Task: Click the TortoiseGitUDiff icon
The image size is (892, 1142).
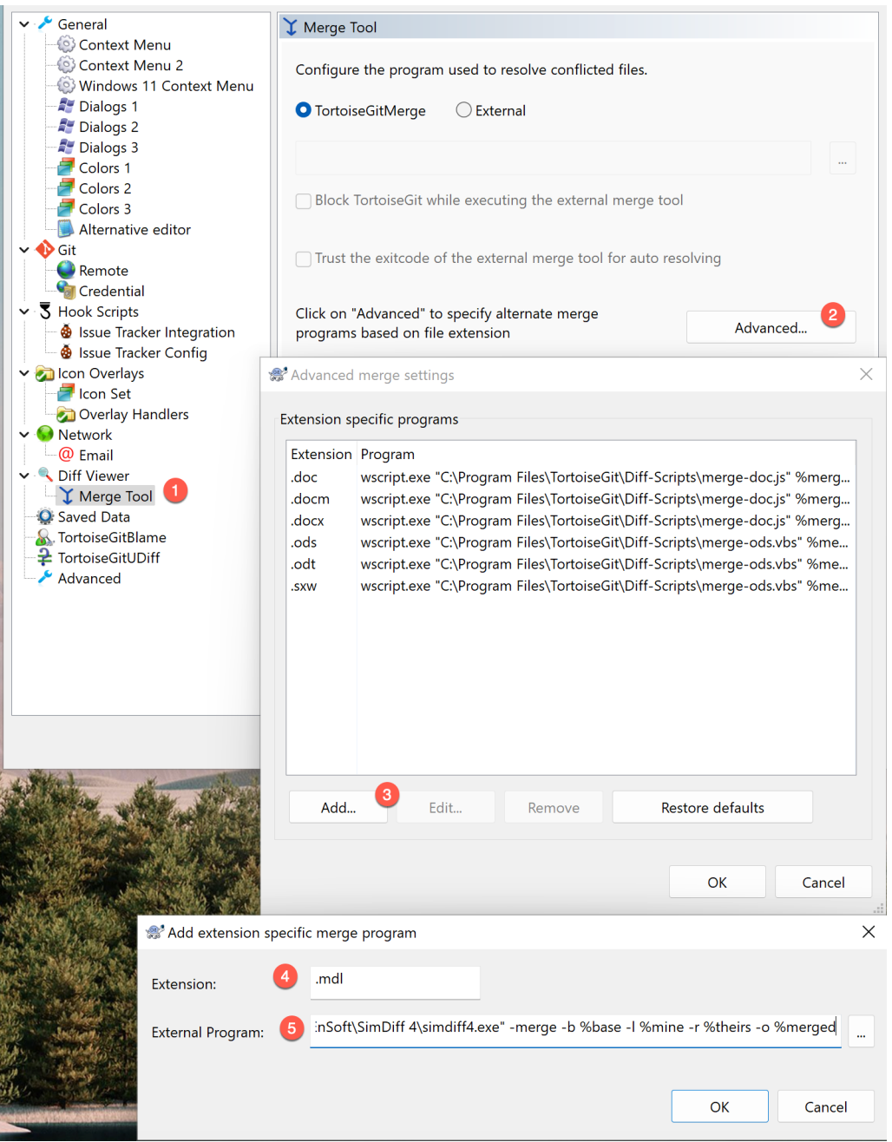Action: point(45,557)
